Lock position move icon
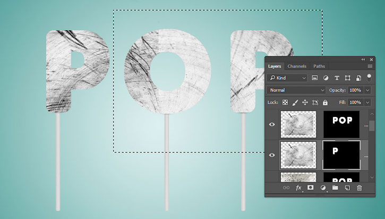 point(305,102)
